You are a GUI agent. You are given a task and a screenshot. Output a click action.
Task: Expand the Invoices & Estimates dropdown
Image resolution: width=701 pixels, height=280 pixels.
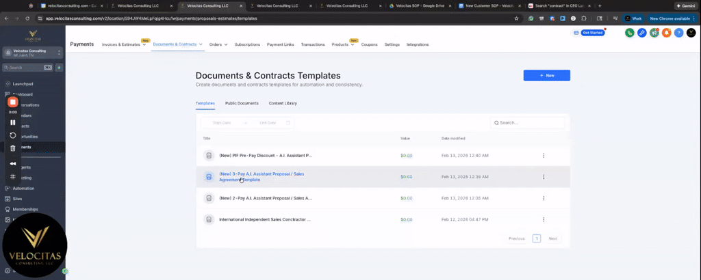pos(144,44)
